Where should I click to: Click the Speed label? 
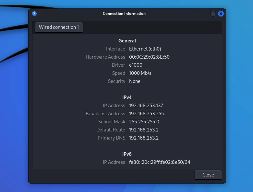pos(119,73)
